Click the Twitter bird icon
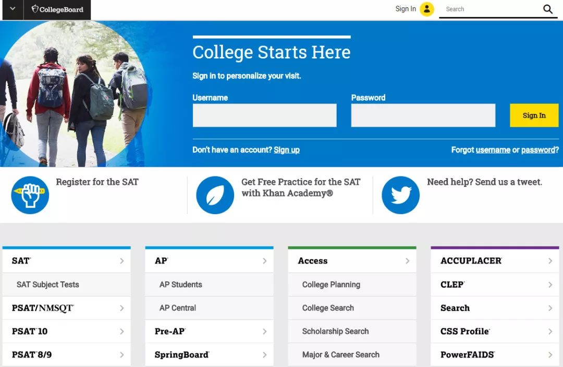The width and height of the screenshot is (563, 367). click(400, 195)
